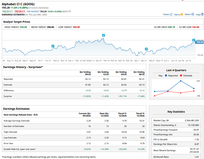
Task: Click Average Earnings Estimate value 2.29
Action: [89, 121]
